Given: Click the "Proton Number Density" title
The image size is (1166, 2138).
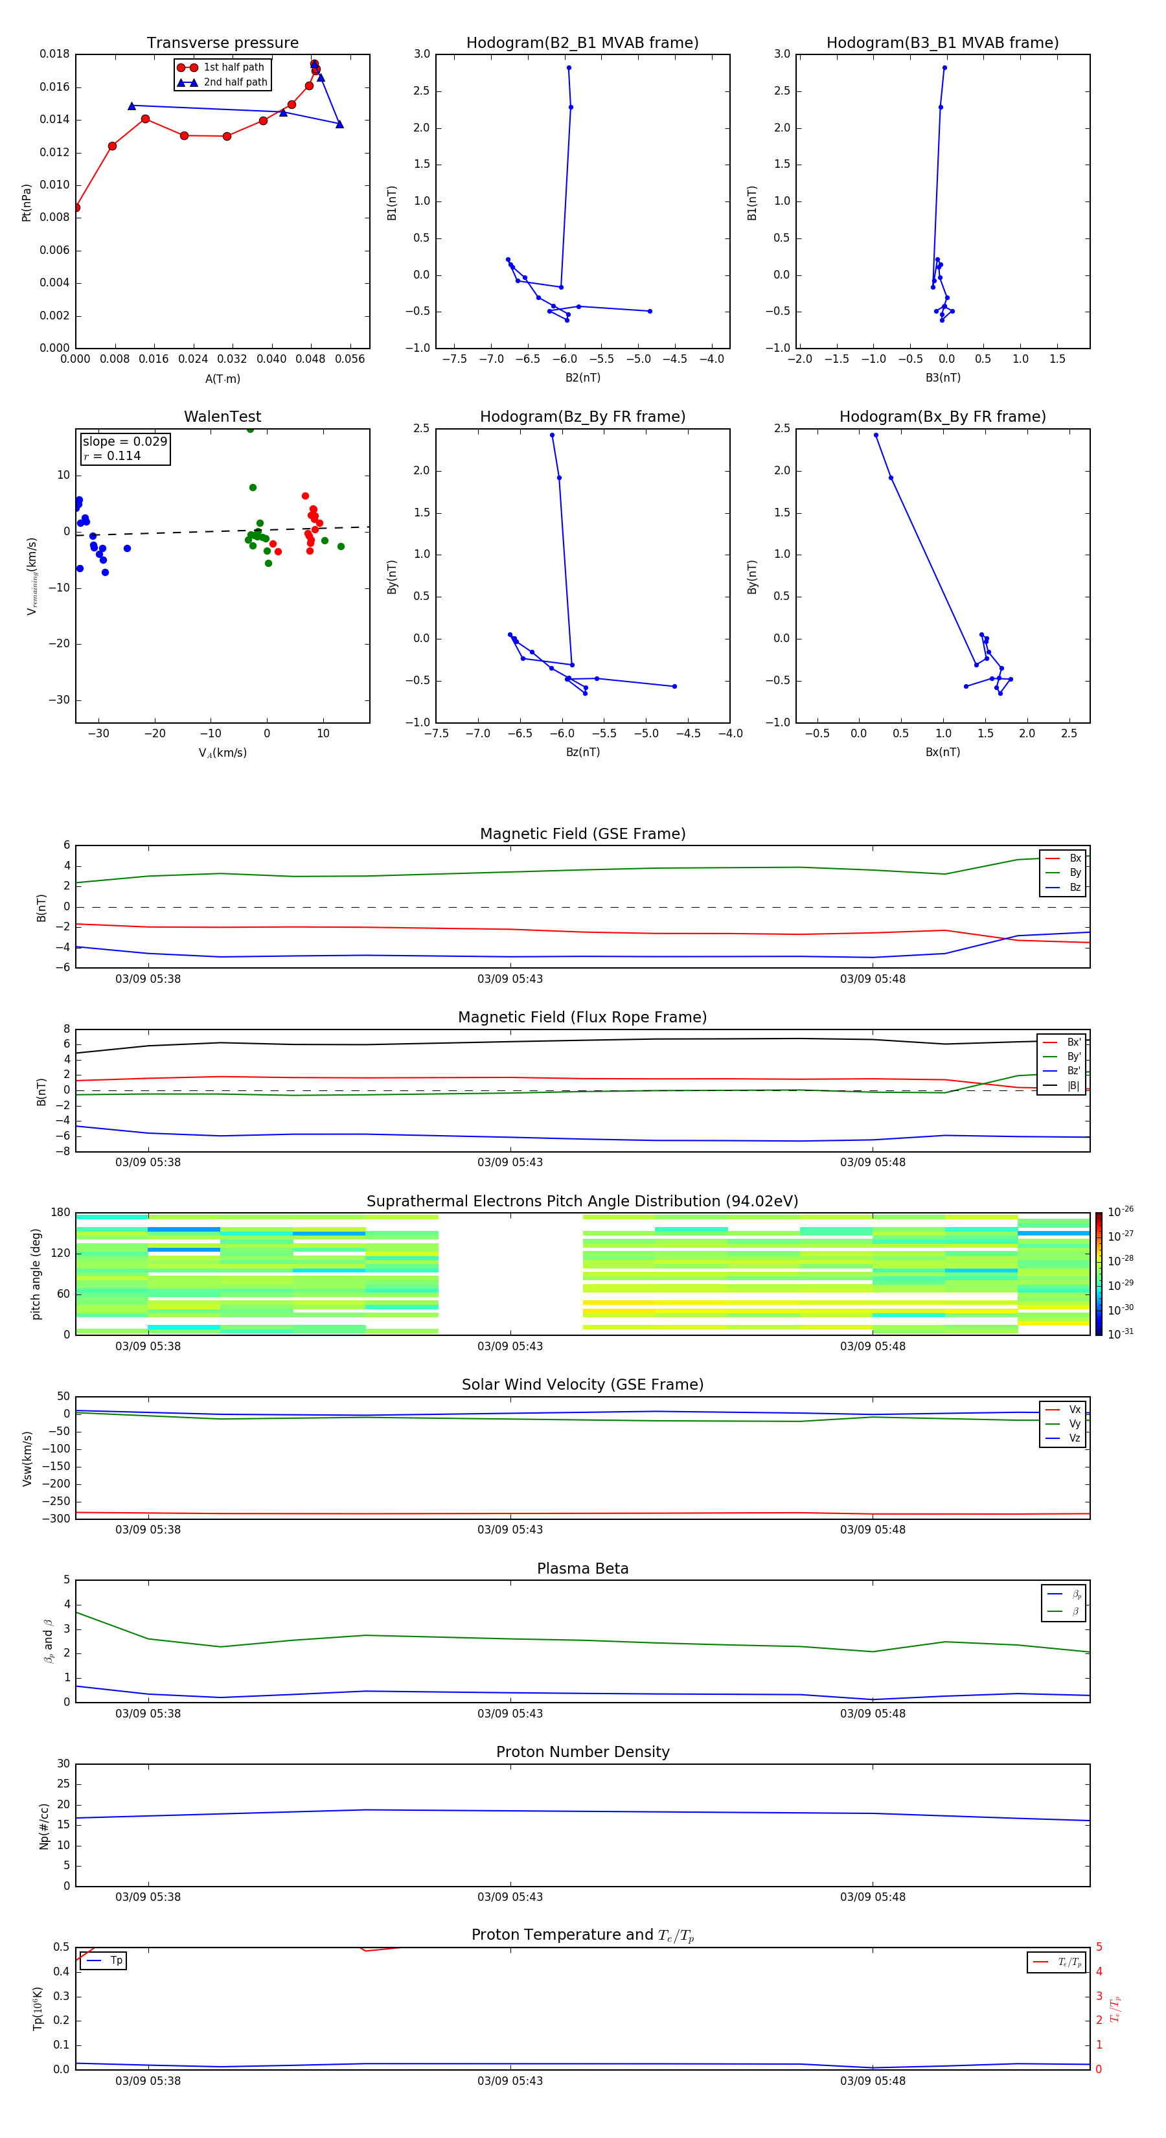Looking at the screenshot, I should (x=582, y=1752).
